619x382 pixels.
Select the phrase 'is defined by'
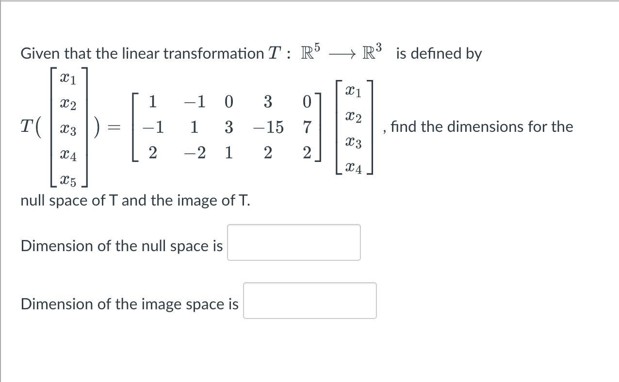tap(439, 53)
